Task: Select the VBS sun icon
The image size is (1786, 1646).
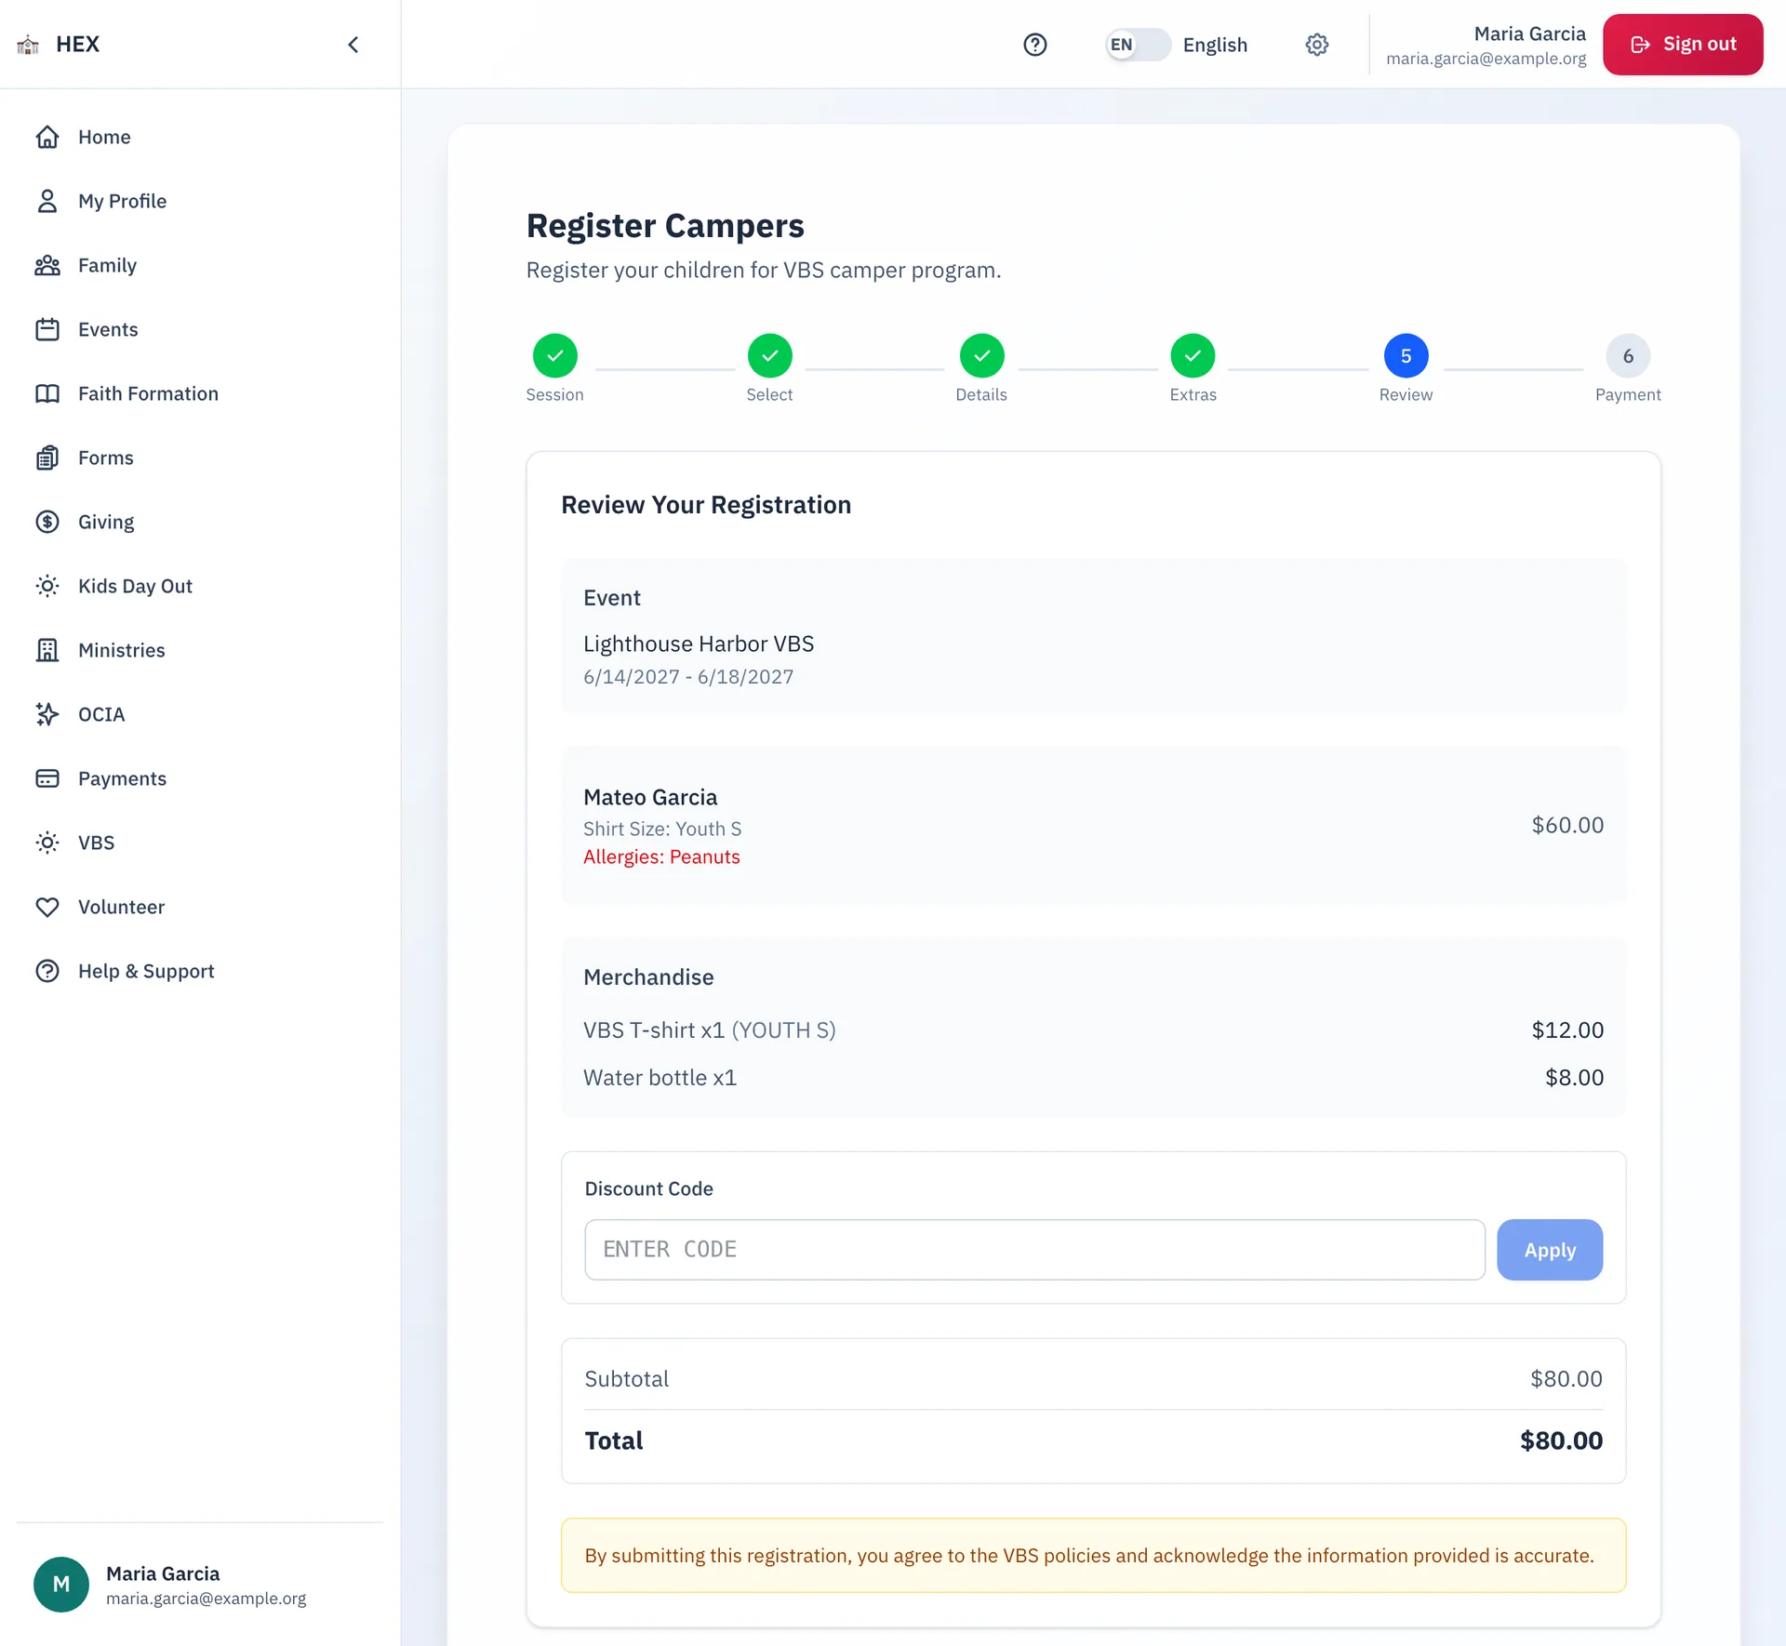Action: point(47,843)
